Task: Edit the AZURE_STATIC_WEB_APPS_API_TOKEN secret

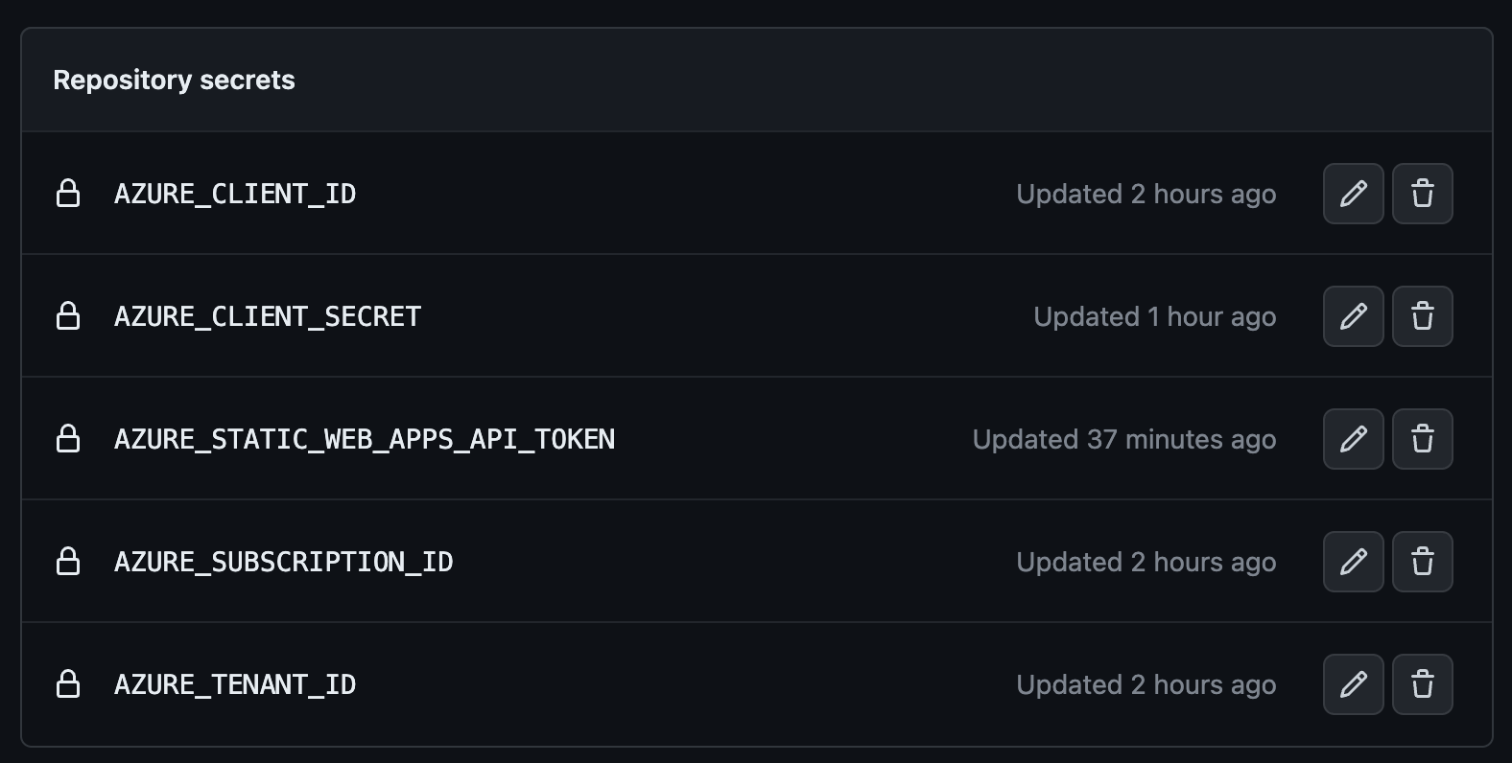Action: coord(1353,439)
